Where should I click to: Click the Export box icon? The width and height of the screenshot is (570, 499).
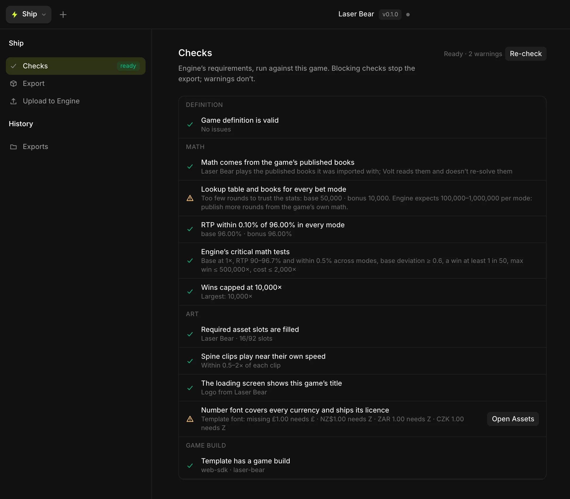point(13,84)
